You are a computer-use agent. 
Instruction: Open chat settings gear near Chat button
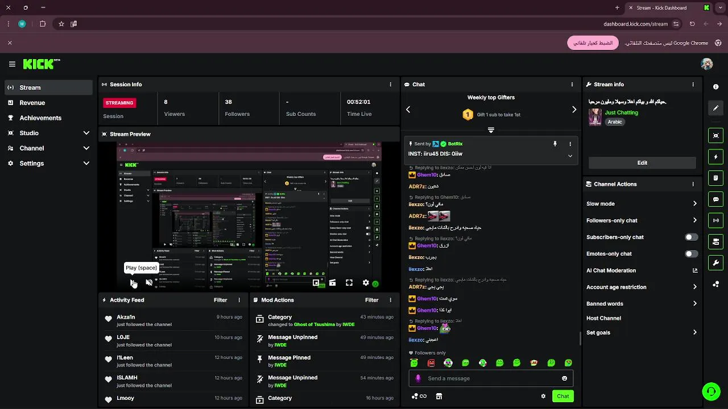543,396
